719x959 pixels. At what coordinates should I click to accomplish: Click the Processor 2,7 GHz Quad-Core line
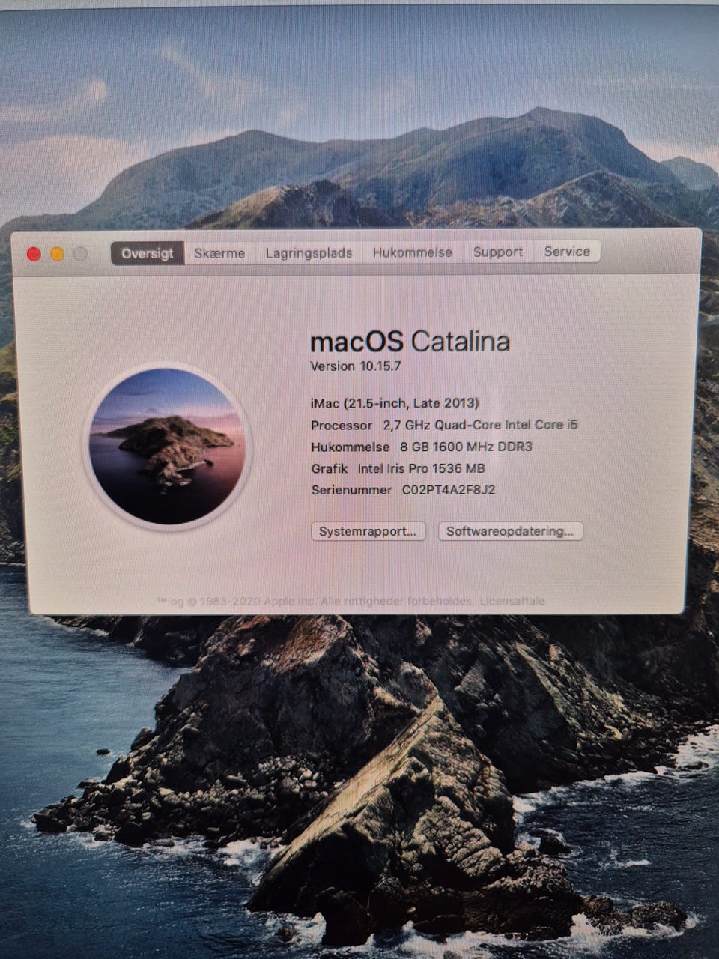pos(444,425)
